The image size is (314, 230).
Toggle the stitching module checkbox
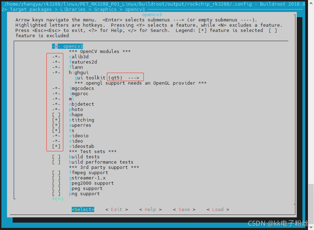tap(56, 120)
